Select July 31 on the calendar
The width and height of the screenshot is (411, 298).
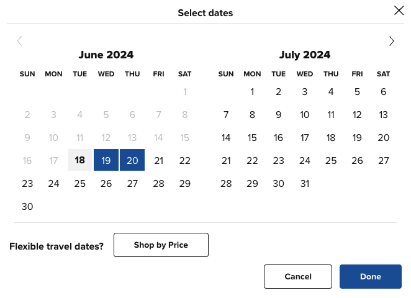[304, 183]
